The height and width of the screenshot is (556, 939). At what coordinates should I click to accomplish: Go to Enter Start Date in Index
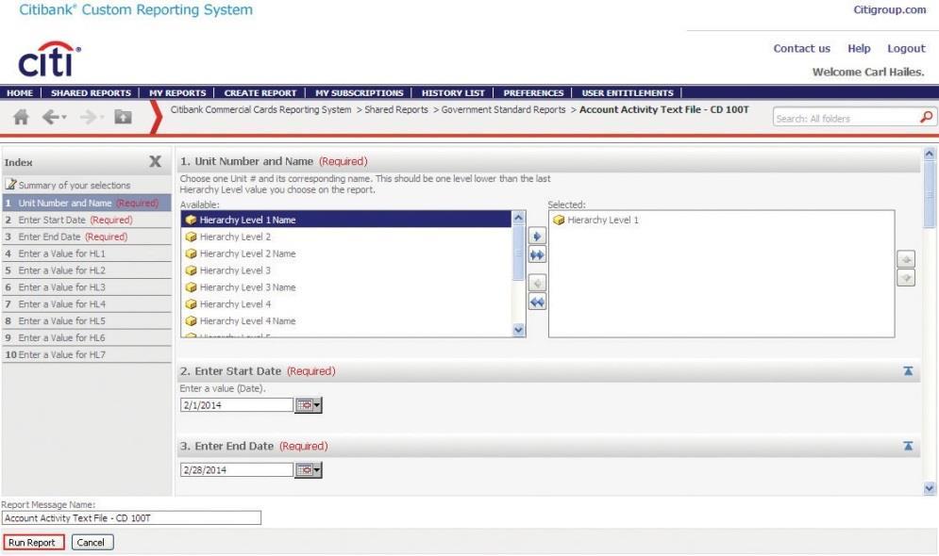click(87, 220)
